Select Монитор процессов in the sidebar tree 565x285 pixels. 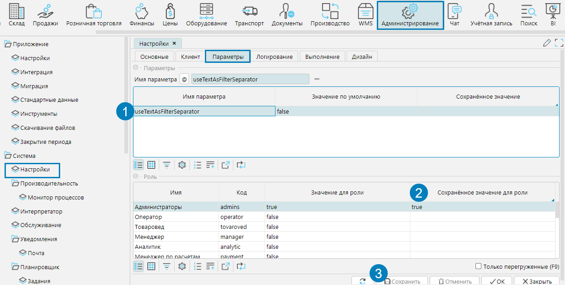[55, 197]
